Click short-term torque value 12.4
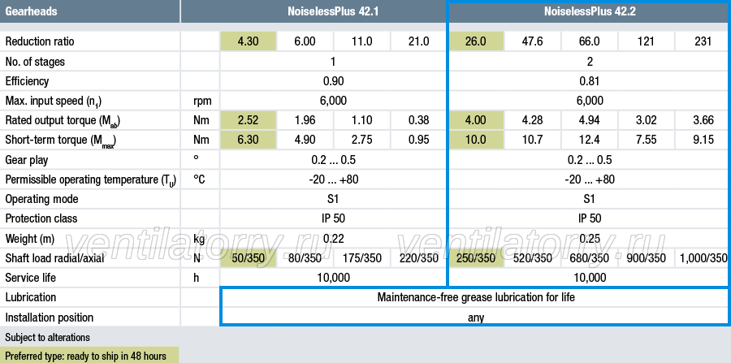The image size is (731, 363). pyautogui.click(x=590, y=140)
